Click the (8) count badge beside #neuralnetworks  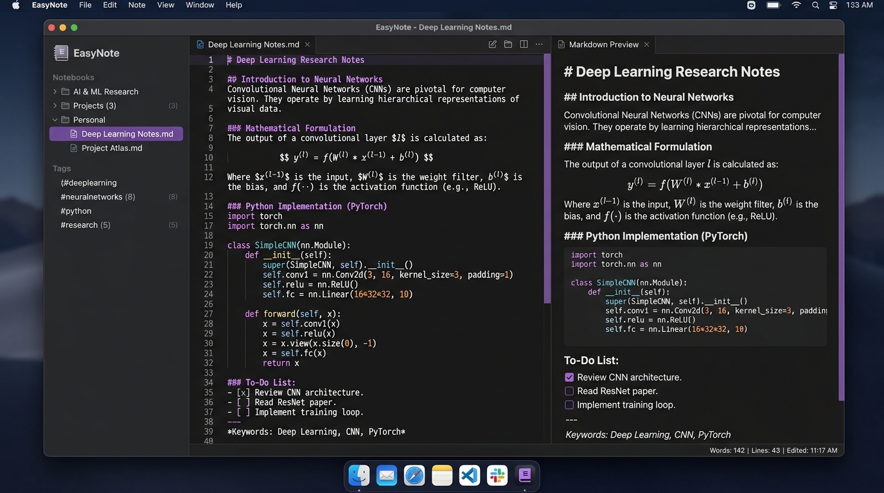pos(173,197)
